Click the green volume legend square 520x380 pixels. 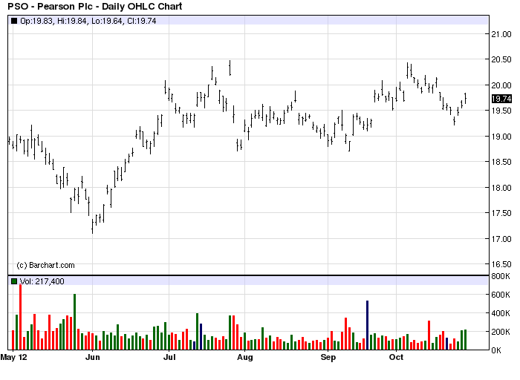14,281
